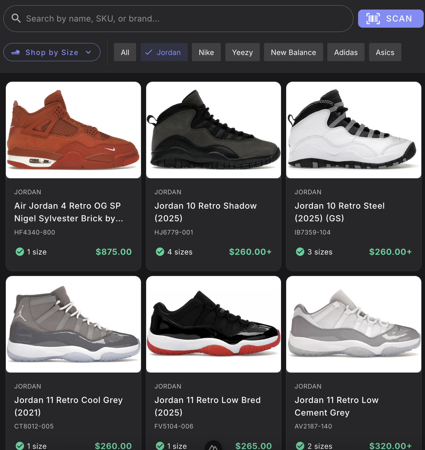Open the Air Jordan 4 Nigel Sylvester Brick image
The image size is (425, 450).
click(x=73, y=130)
